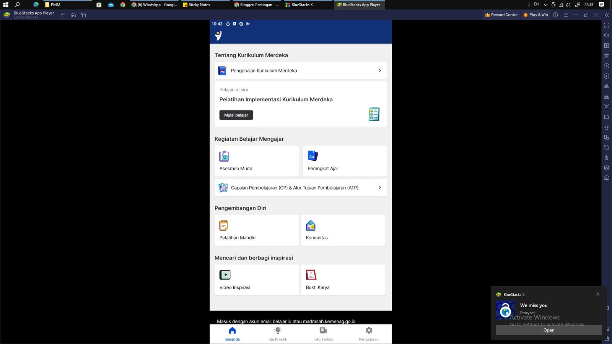The width and height of the screenshot is (612, 344).
Task: Click the cursor lock icon in sidebar
Action: pyautogui.click(x=606, y=45)
